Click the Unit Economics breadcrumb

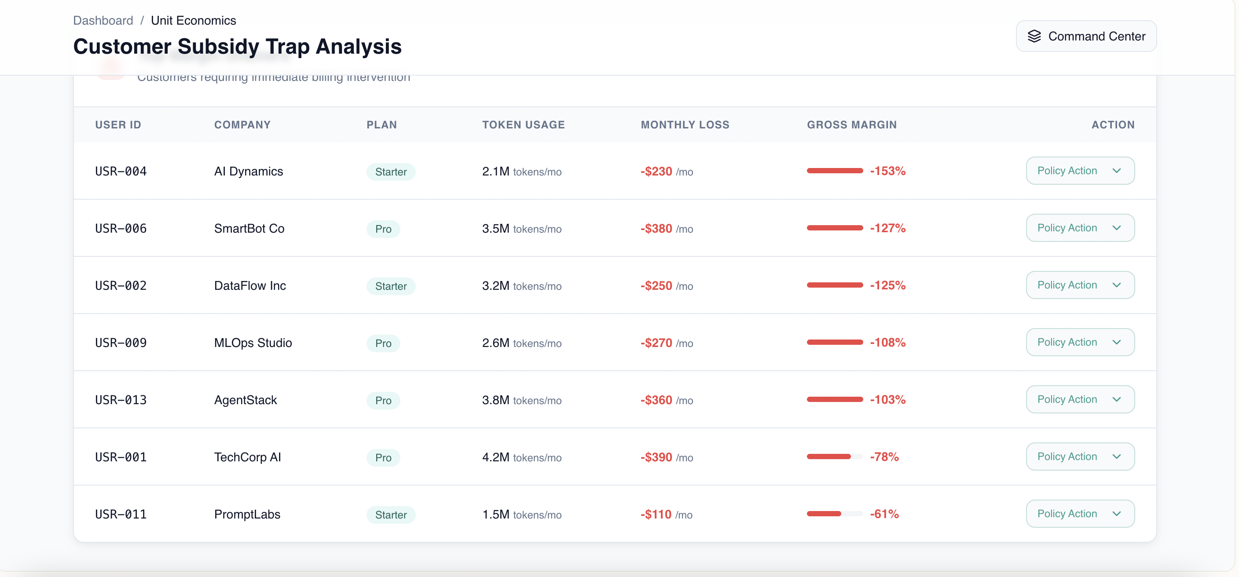[x=193, y=21]
